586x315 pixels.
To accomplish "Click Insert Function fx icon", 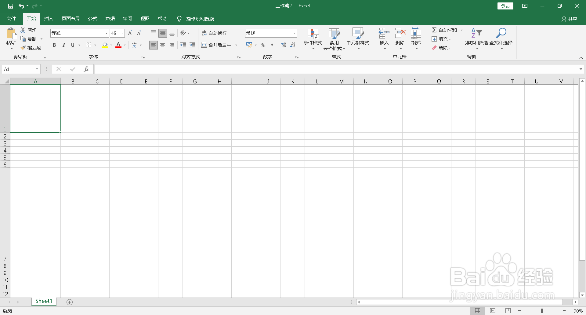I will pyautogui.click(x=86, y=69).
